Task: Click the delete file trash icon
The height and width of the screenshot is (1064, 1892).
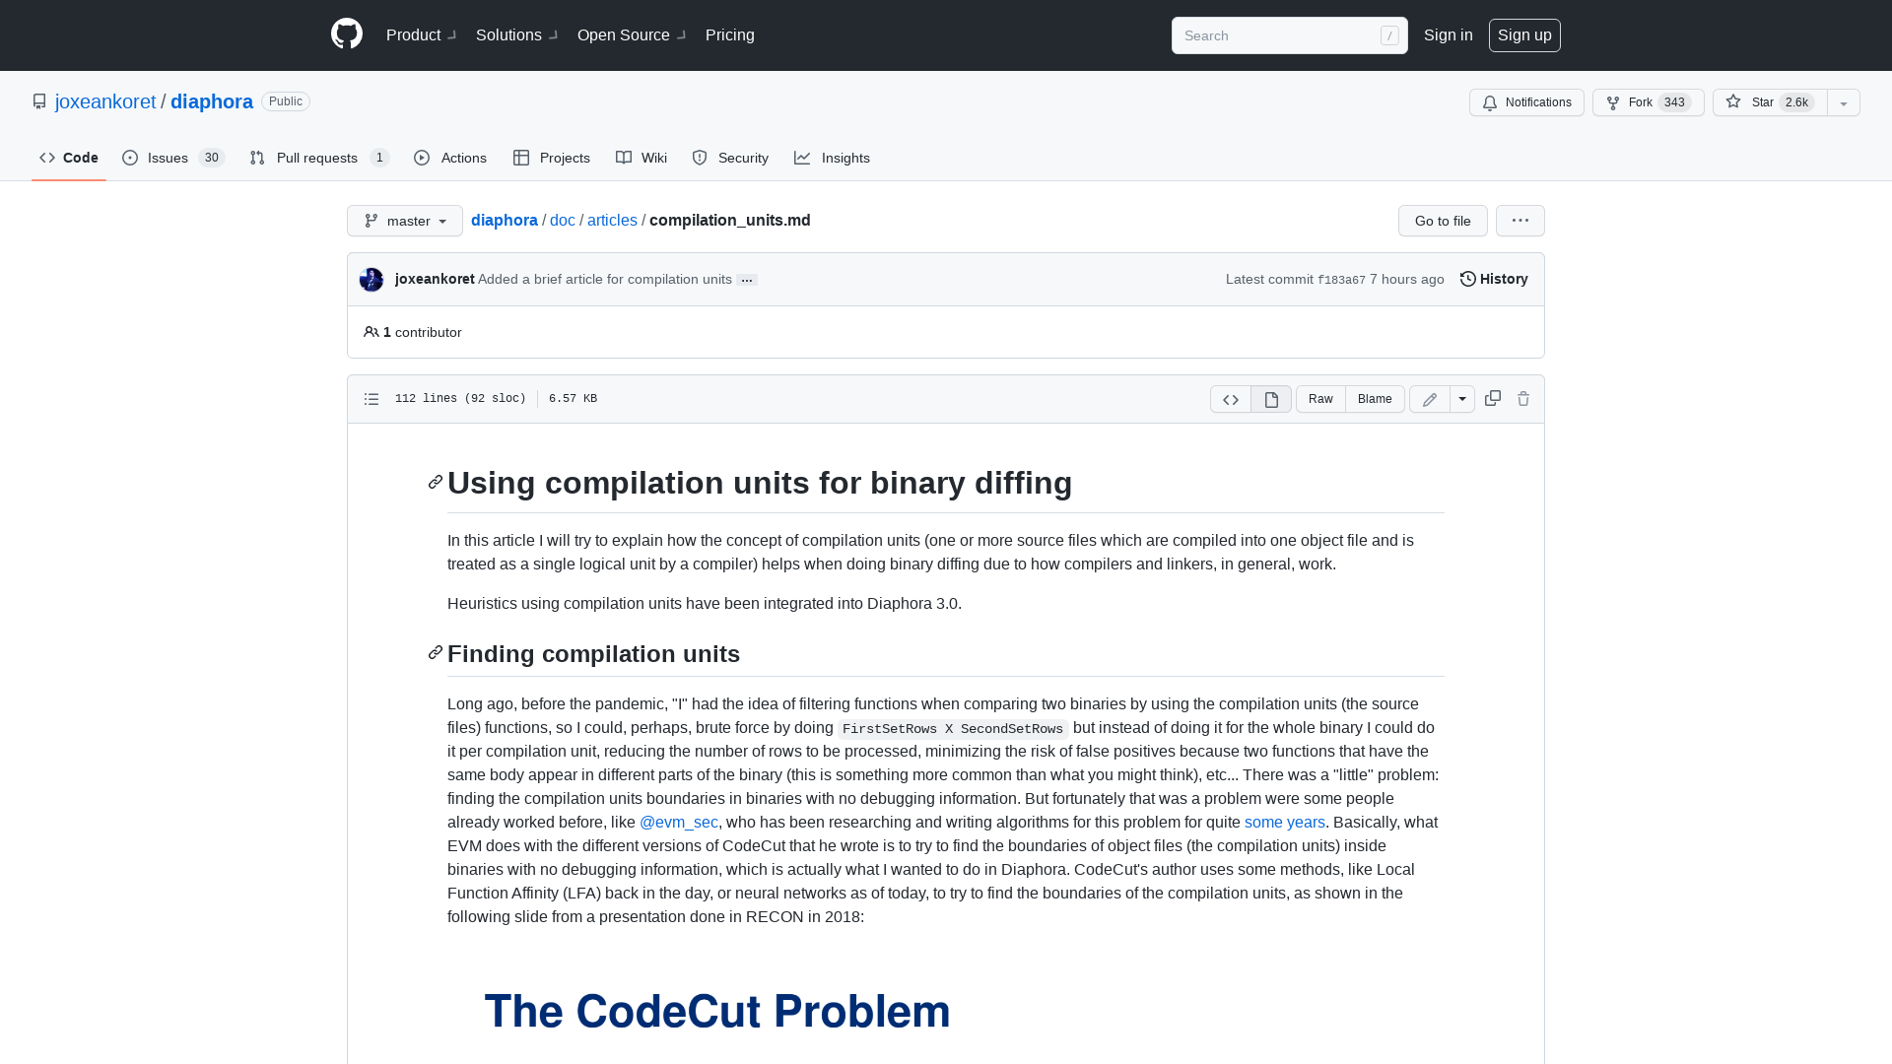Action: 1522,399
